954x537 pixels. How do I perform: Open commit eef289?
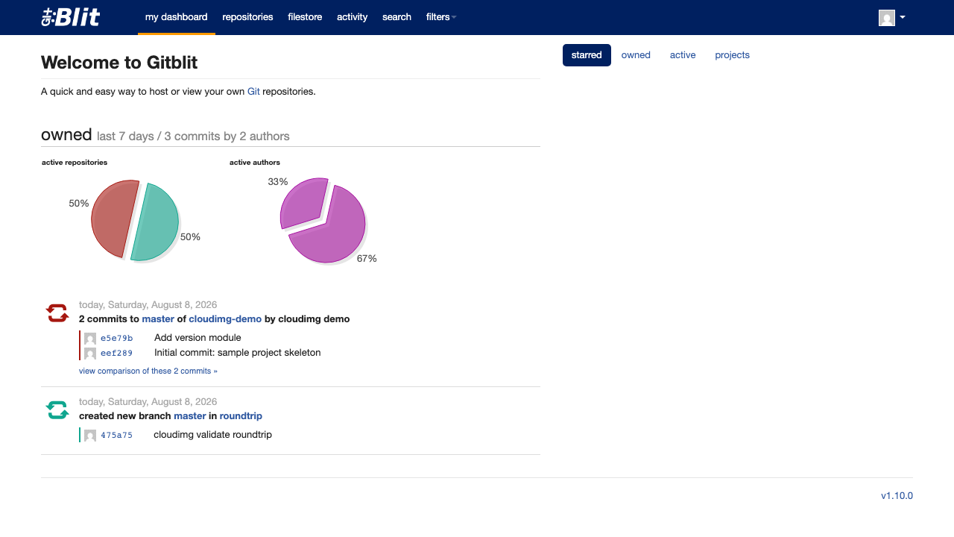[x=117, y=354]
